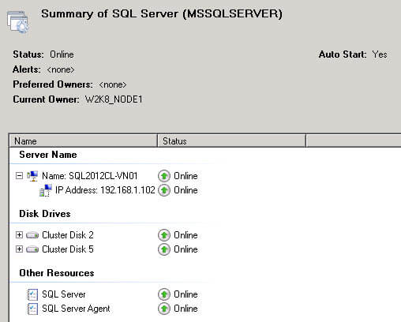Click the Other Resources group heading
The height and width of the screenshot is (322, 401).
click(57, 273)
